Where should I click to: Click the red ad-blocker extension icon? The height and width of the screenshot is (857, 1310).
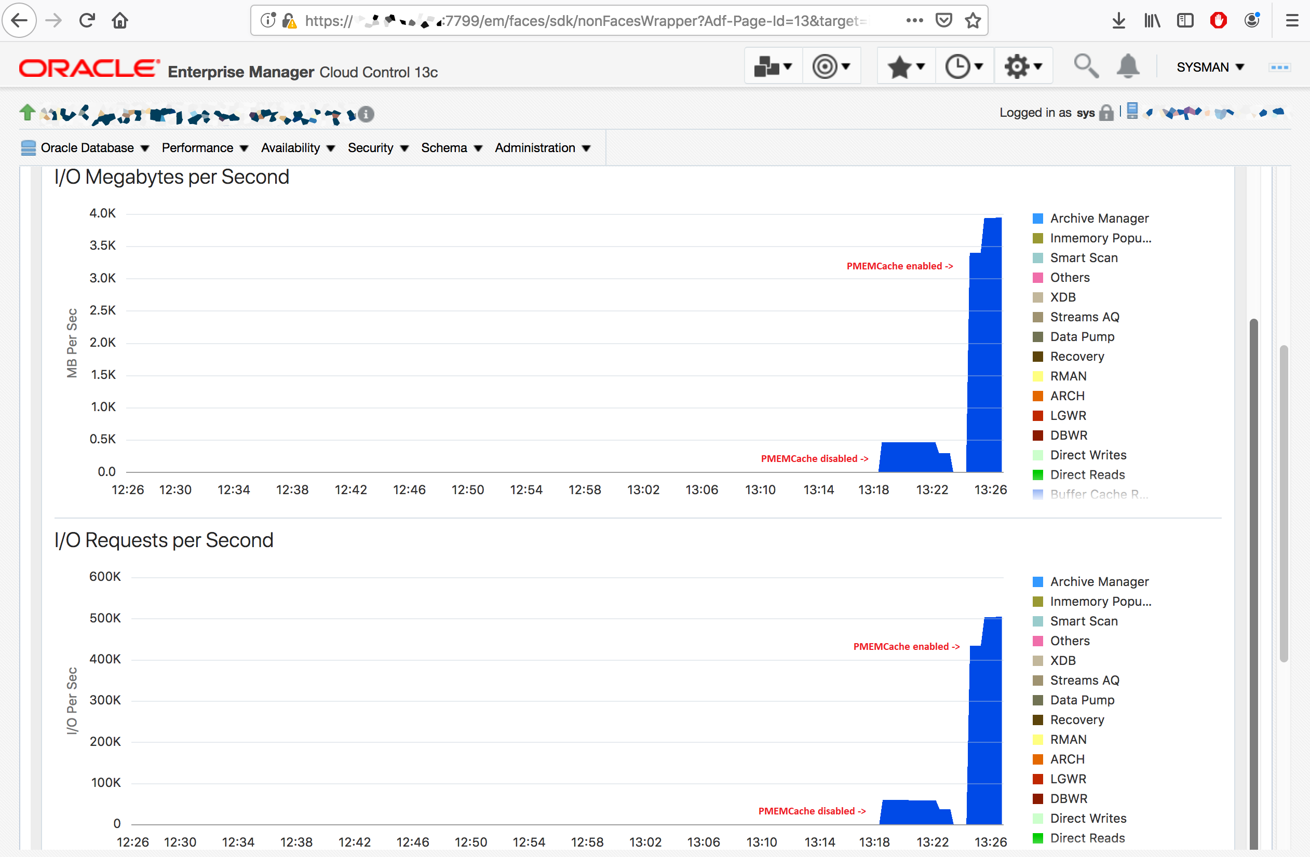tap(1219, 21)
